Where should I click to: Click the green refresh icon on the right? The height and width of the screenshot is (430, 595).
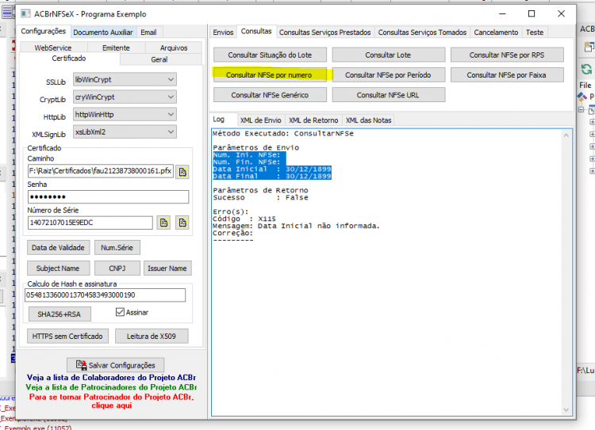tap(586, 70)
